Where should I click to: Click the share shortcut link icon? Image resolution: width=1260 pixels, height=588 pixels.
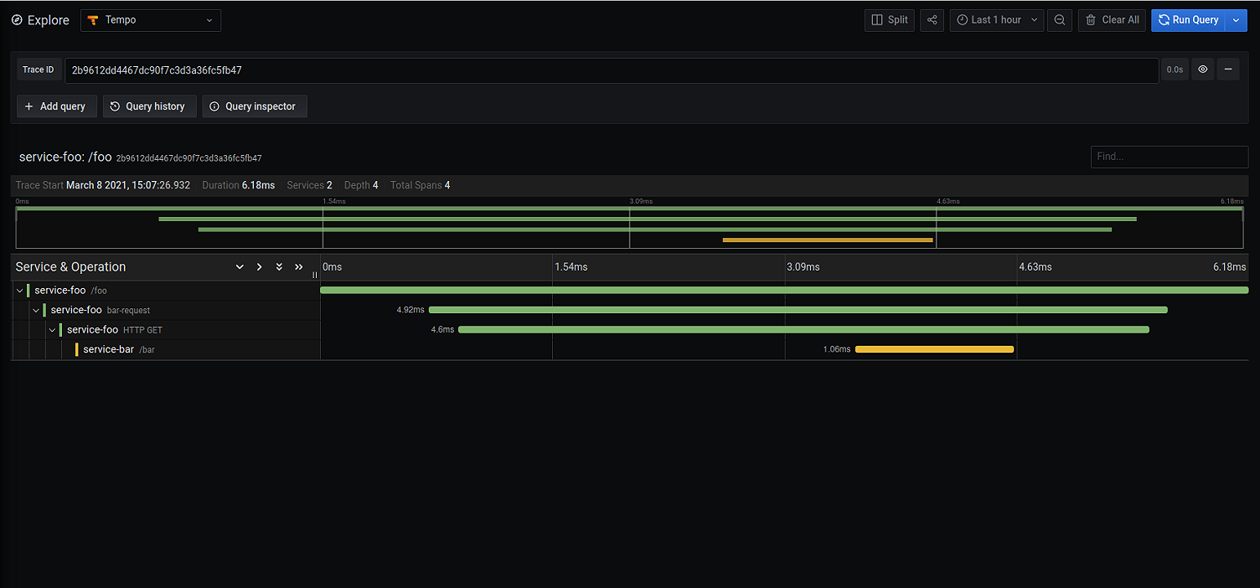tap(932, 20)
